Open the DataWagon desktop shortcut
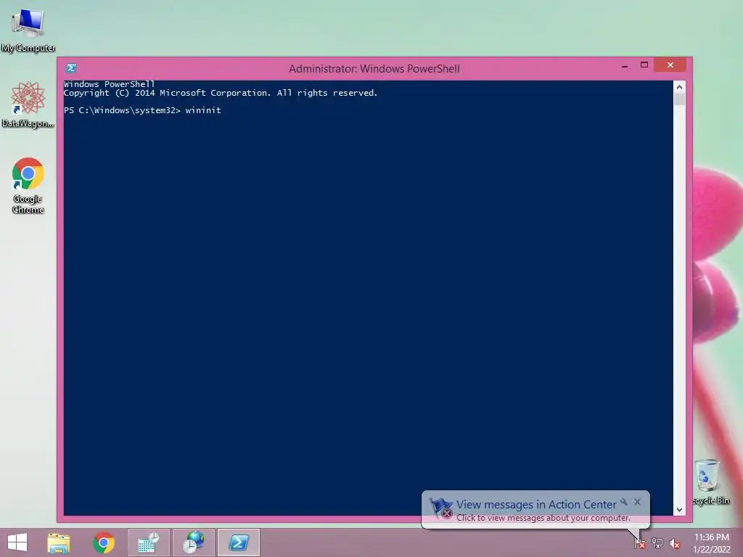The image size is (743, 557). tap(28, 105)
